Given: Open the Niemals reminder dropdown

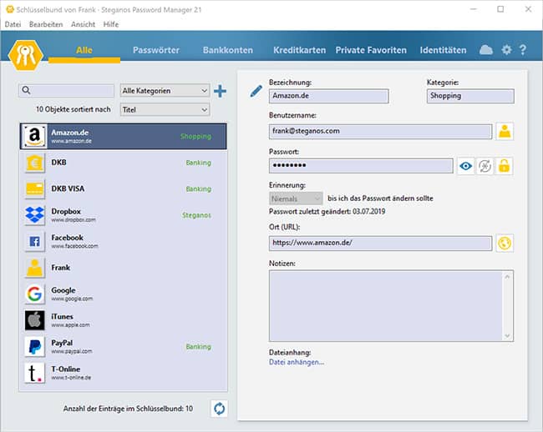Looking at the screenshot, I should tap(296, 198).
